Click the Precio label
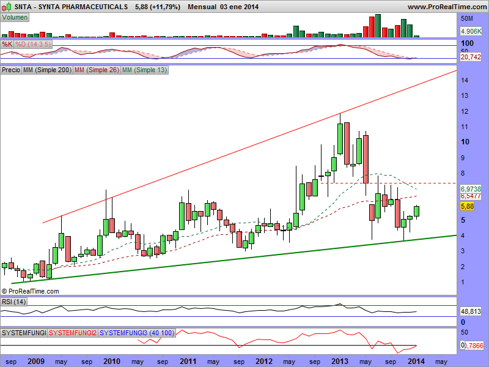This screenshot has height=367, width=489. point(11,70)
